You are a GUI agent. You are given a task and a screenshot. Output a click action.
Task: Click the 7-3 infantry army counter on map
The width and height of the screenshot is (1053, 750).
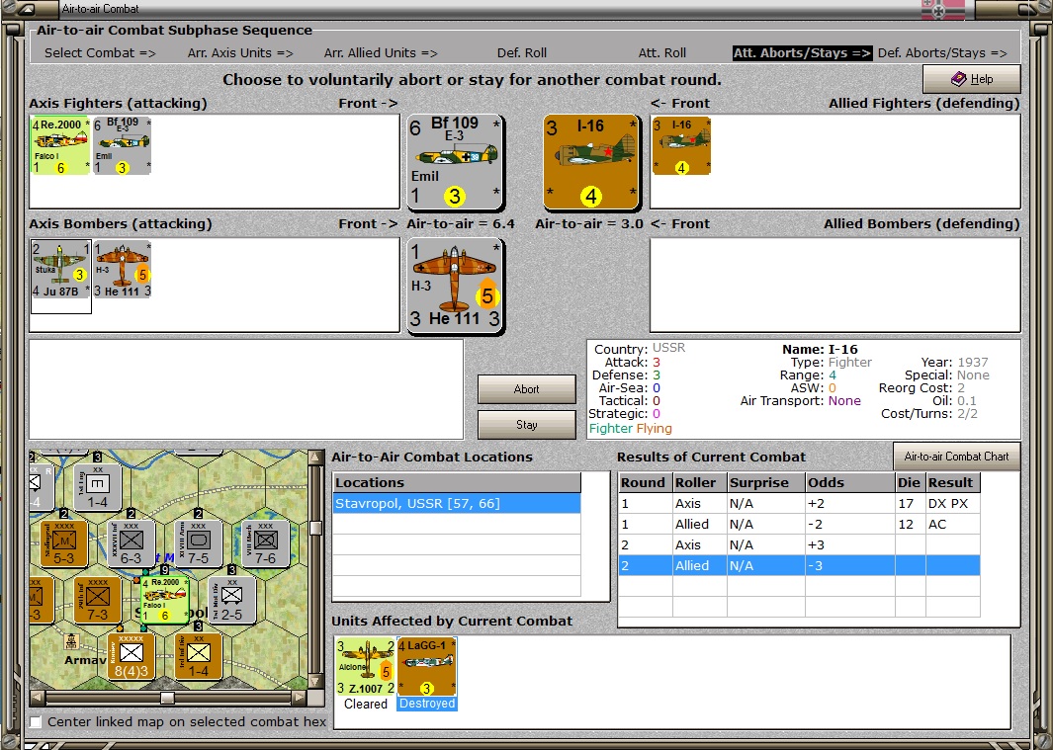point(98,600)
